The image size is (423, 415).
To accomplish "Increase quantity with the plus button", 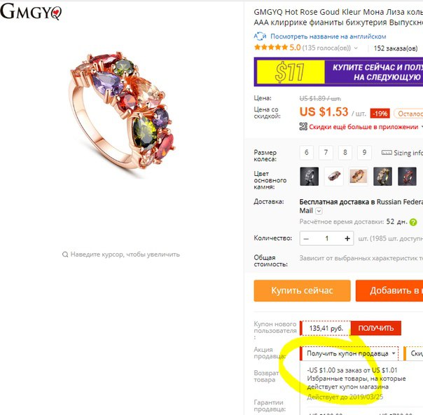I will coord(347,238).
